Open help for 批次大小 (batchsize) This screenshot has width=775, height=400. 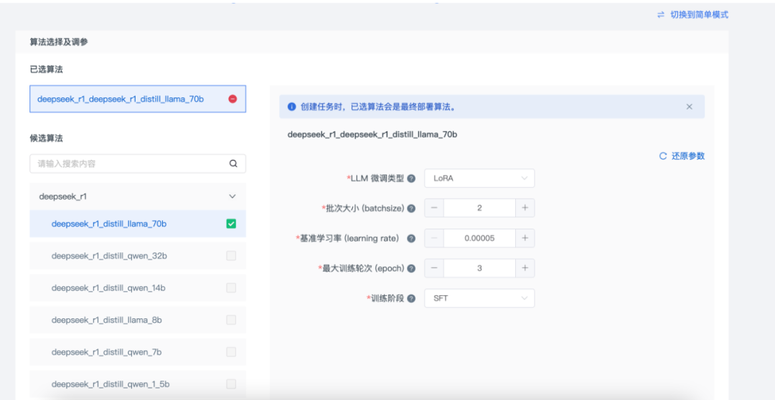click(x=411, y=209)
